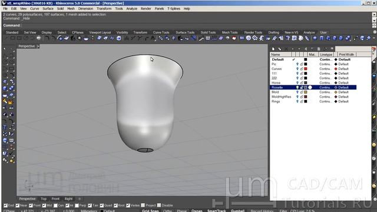Disable the End osnap checkbox
This screenshot has width=377, height=212.
tap(5, 206)
